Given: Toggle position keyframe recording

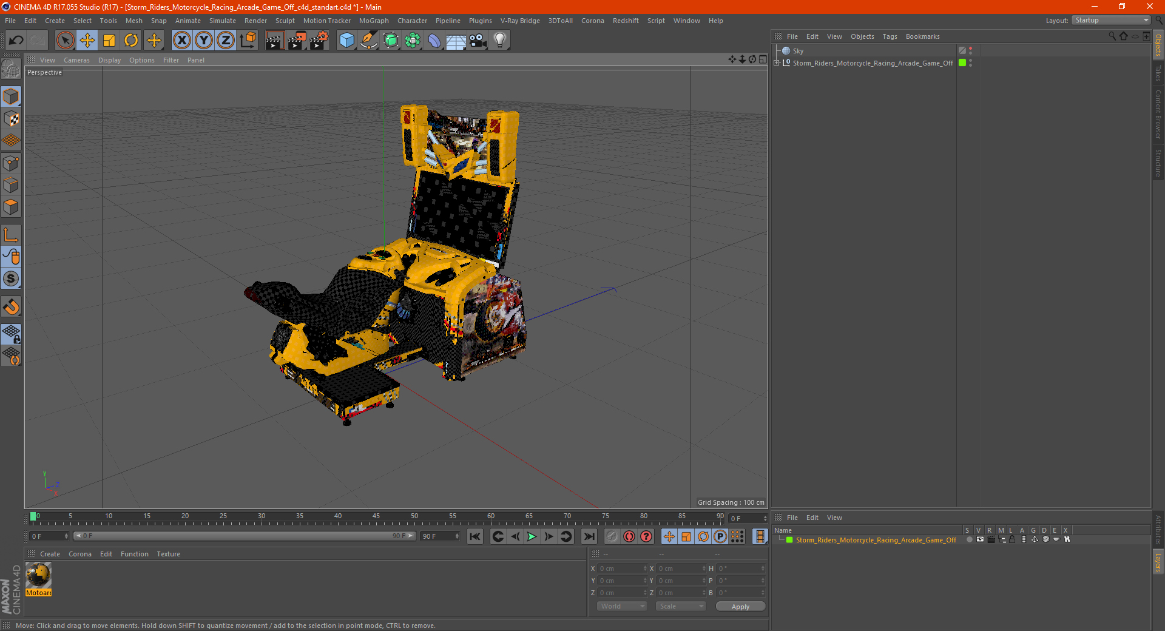Looking at the screenshot, I should (x=669, y=536).
